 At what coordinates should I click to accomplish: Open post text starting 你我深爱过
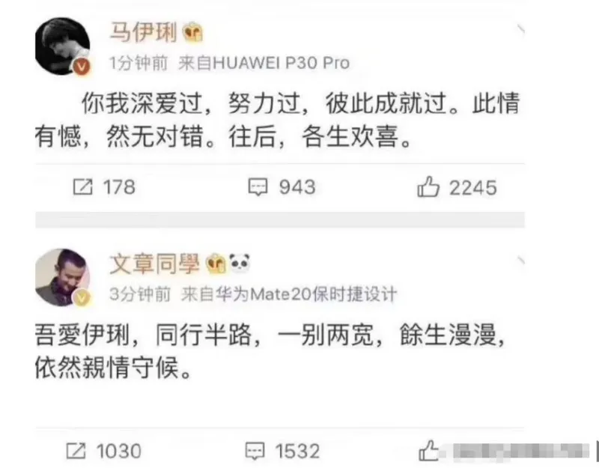(x=277, y=120)
